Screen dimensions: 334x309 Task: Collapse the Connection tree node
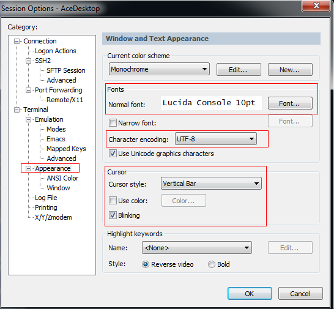(17, 41)
